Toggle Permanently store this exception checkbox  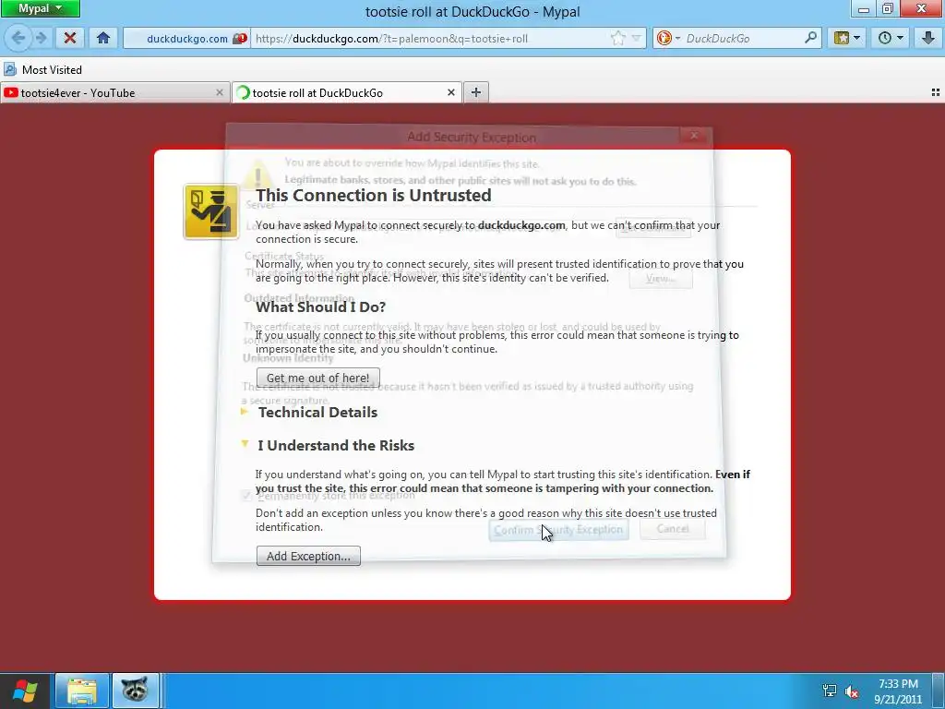(x=246, y=496)
